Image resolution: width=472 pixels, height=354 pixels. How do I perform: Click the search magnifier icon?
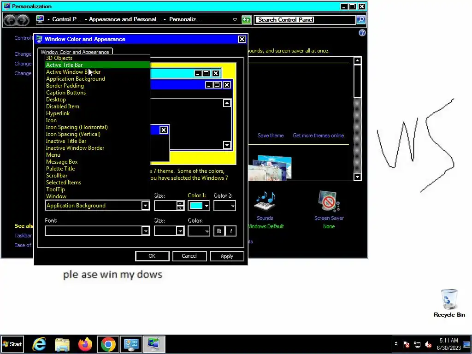pyautogui.click(x=361, y=20)
